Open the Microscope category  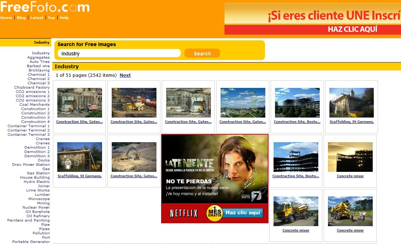coord(39,199)
